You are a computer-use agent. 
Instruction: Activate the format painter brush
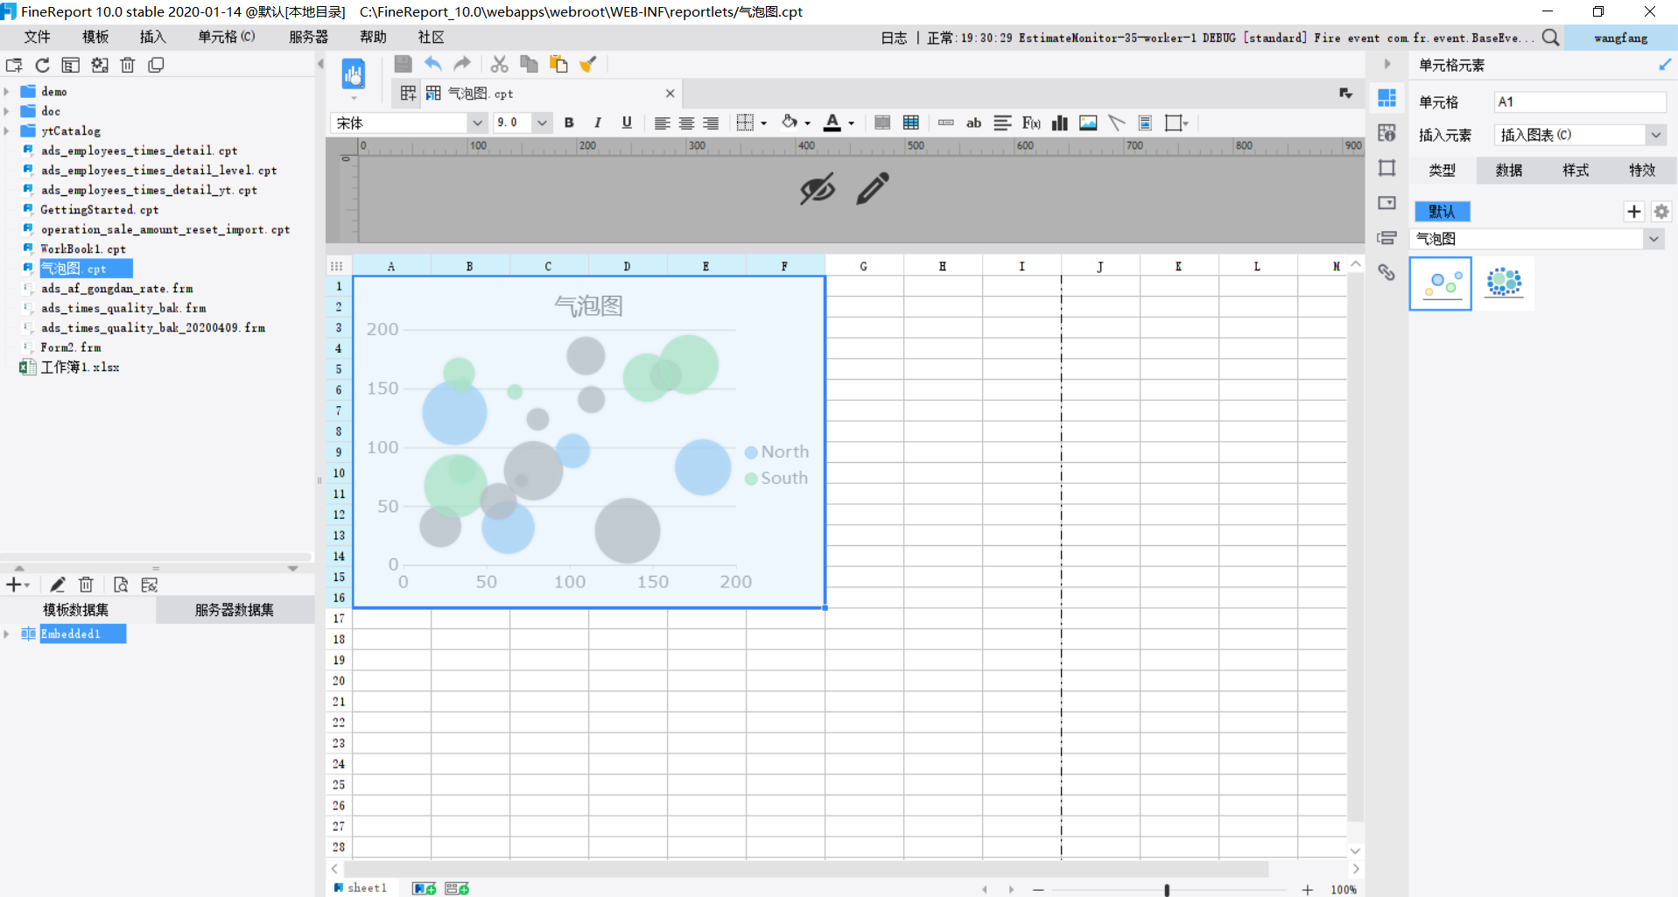pyautogui.click(x=588, y=64)
